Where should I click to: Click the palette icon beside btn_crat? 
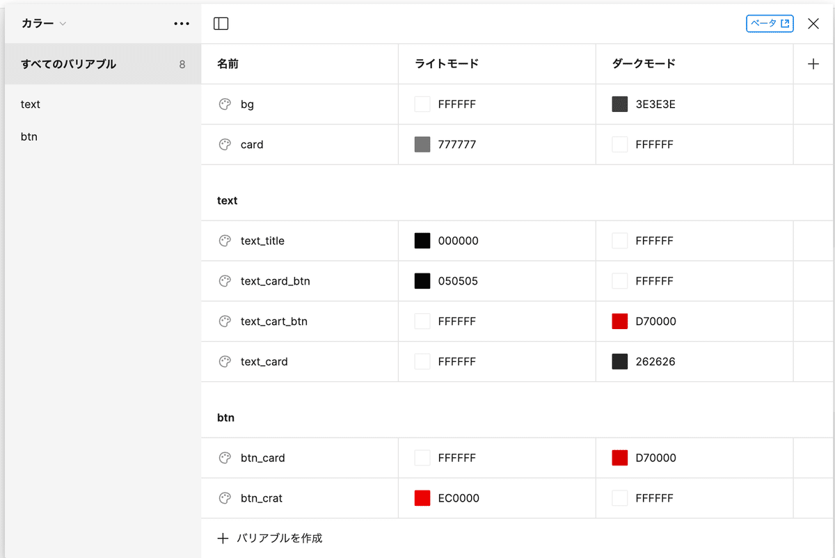click(x=225, y=498)
